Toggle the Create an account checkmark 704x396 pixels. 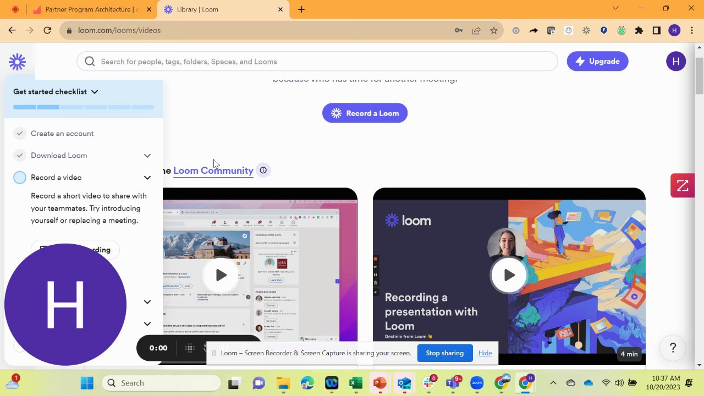click(20, 134)
